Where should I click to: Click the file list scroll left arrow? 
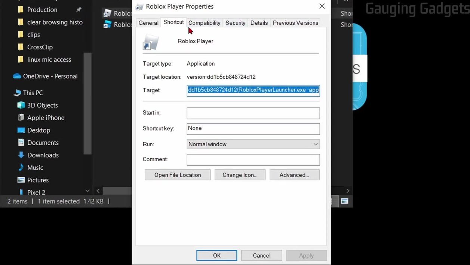point(98,191)
